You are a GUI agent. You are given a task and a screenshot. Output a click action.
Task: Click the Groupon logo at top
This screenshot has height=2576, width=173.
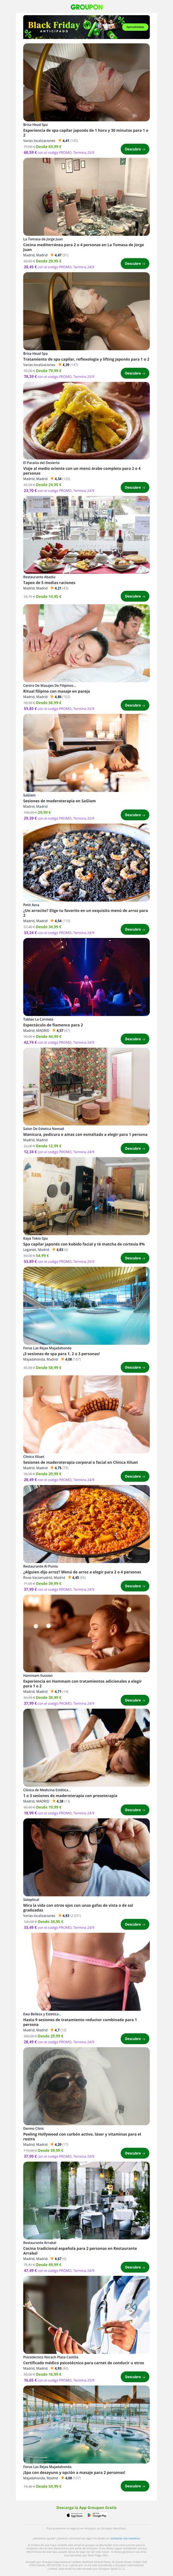click(86, 6)
